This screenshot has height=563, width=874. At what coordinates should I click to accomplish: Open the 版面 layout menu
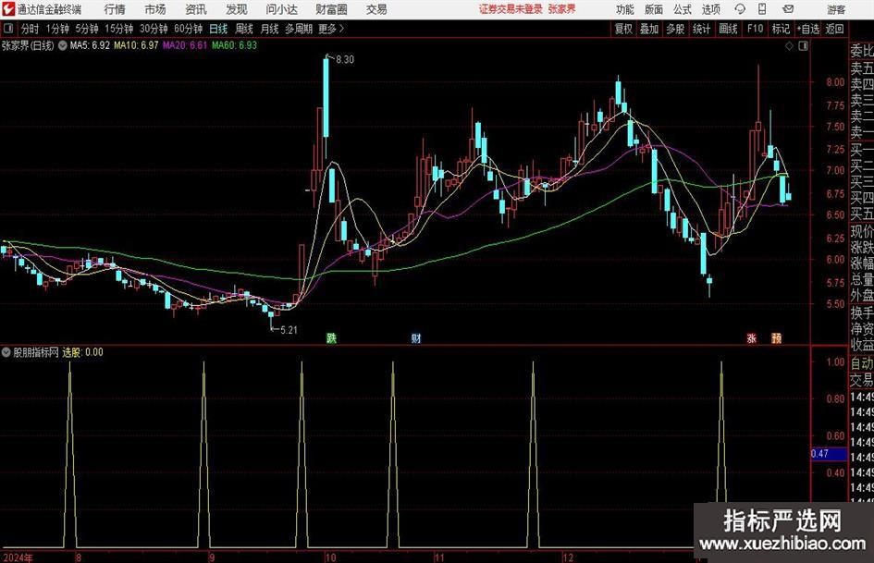653,9
